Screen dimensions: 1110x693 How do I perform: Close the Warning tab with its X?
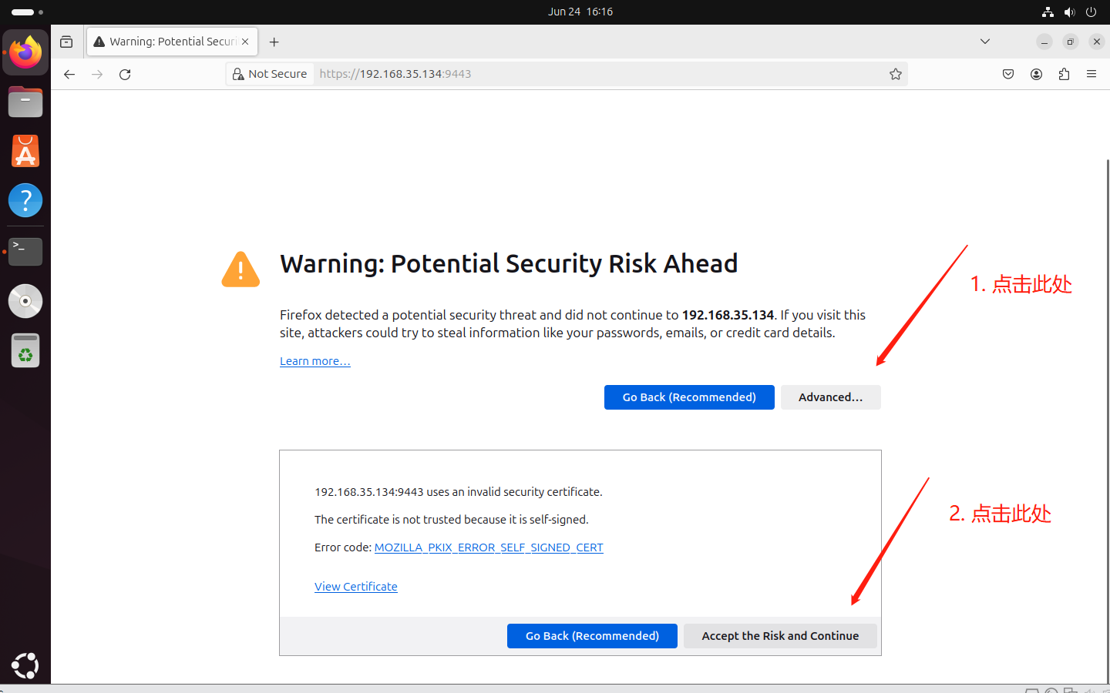tap(245, 42)
